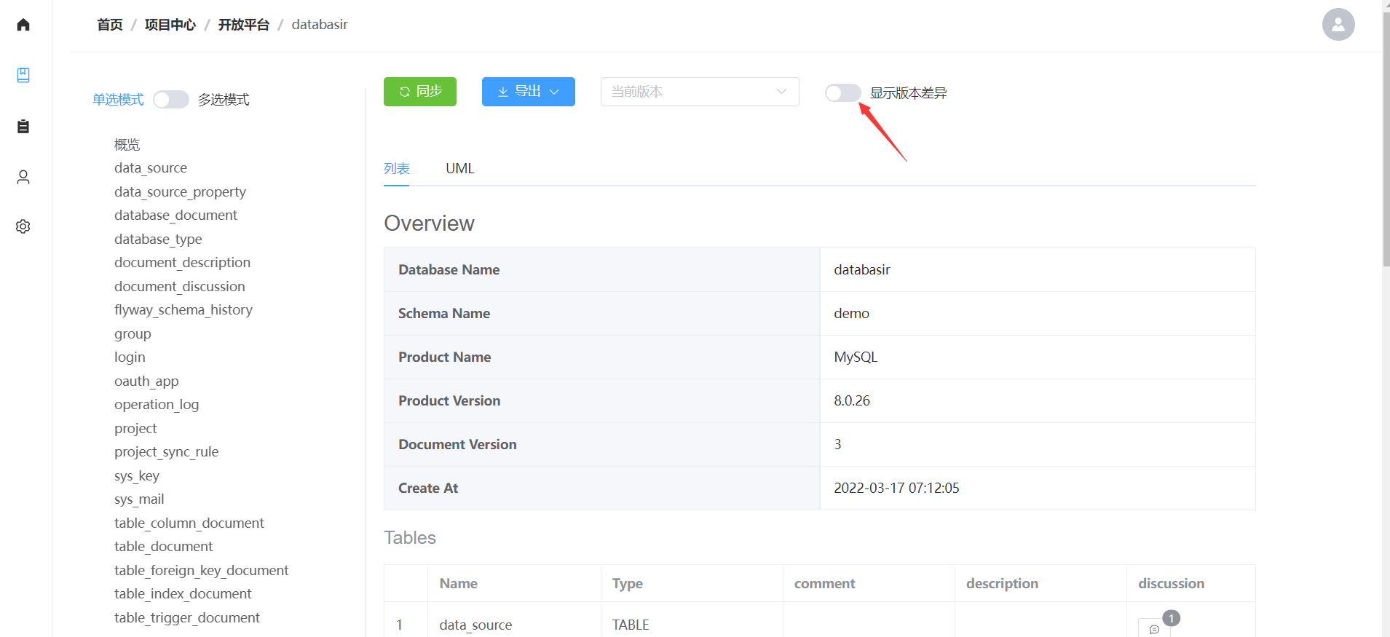Click the user avatar icon
Screen dimensions: 1390x637
click(x=1338, y=25)
